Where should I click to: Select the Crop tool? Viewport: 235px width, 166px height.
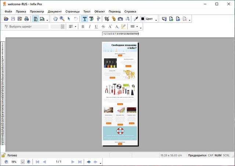[107, 19]
